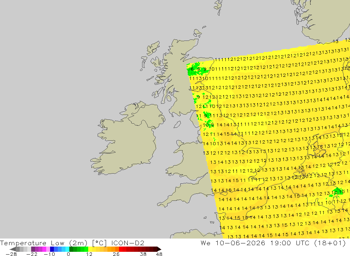This screenshot has width=350, height=256.
Task: Pick the bright yellow swatch above 12
Action: 90,249
